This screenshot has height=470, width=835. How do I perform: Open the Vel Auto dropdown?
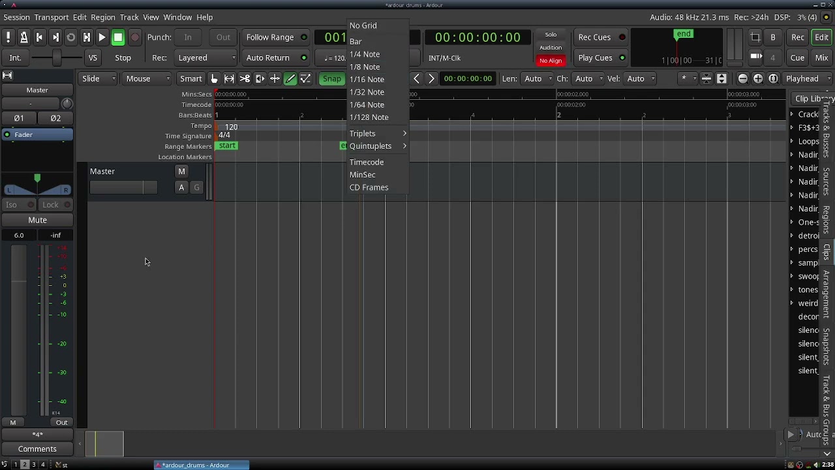pyautogui.click(x=640, y=78)
